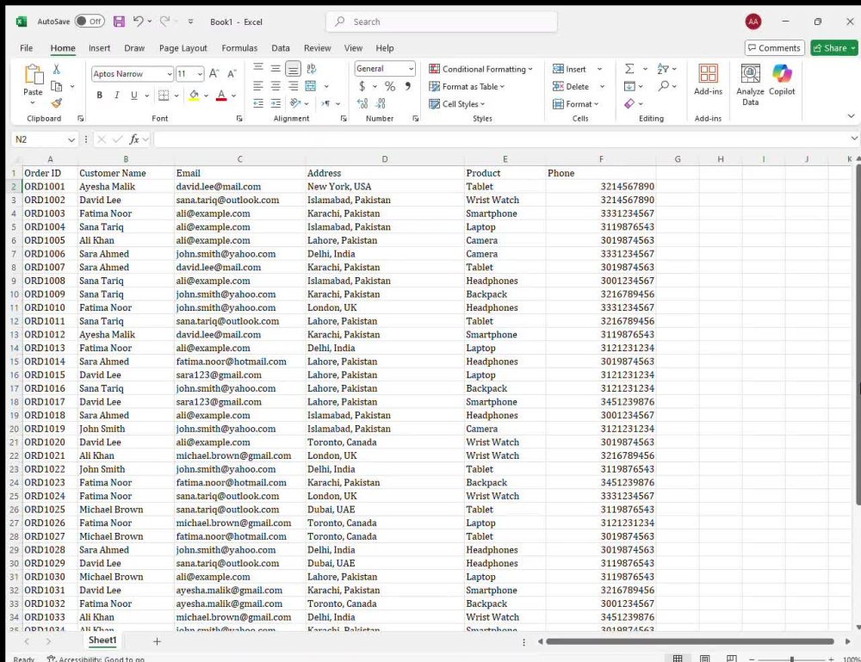
Task: Decrease font size with smaller A icon
Action: click(x=232, y=73)
